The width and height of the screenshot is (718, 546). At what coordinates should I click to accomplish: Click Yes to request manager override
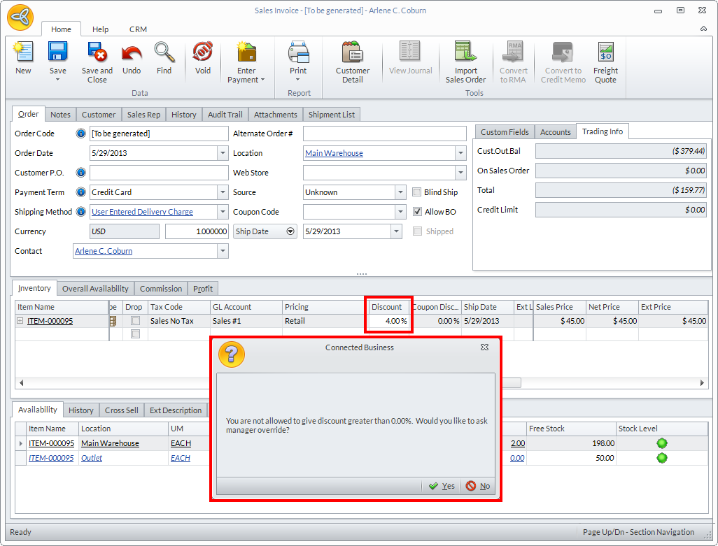442,486
